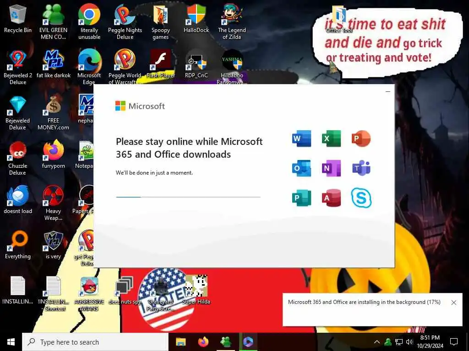Open the Spoopy games folder
469x351 pixels.
click(161, 22)
